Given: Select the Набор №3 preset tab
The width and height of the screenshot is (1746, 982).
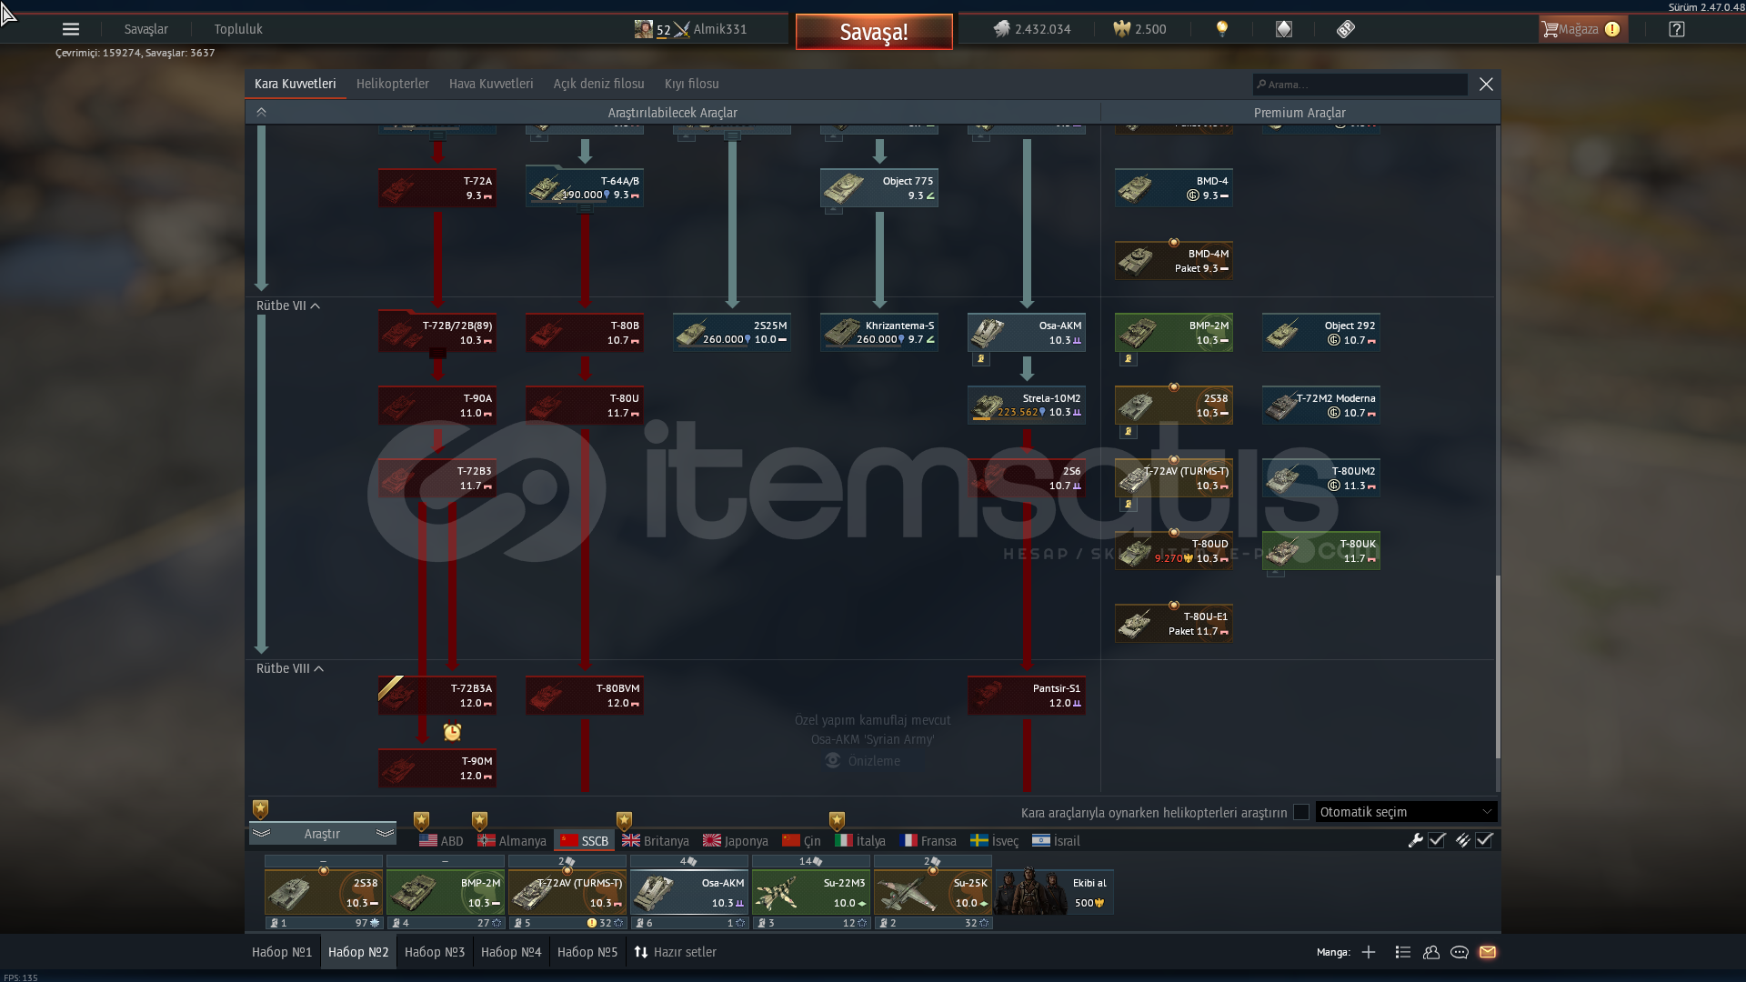Looking at the screenshot, I should [x=435, y=952].
